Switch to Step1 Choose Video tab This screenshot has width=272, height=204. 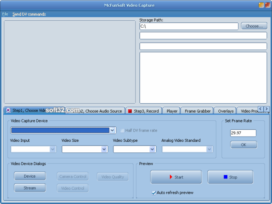(34, 111)
